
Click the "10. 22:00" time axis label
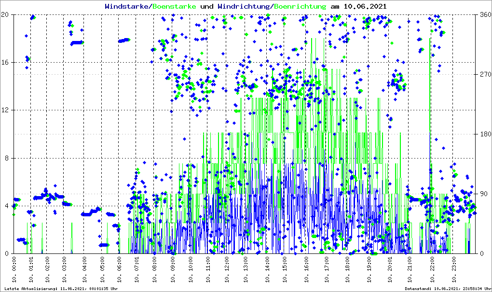(432, 270)
